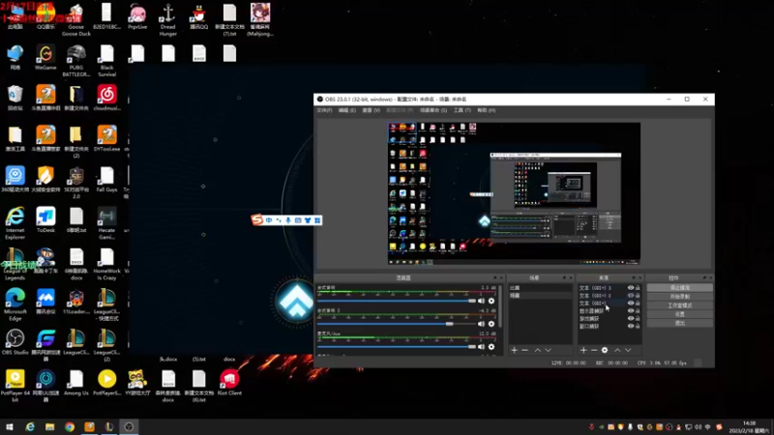Move source up in Sources panel
Screen dimensions: 774x435
[x=617, y=350]
